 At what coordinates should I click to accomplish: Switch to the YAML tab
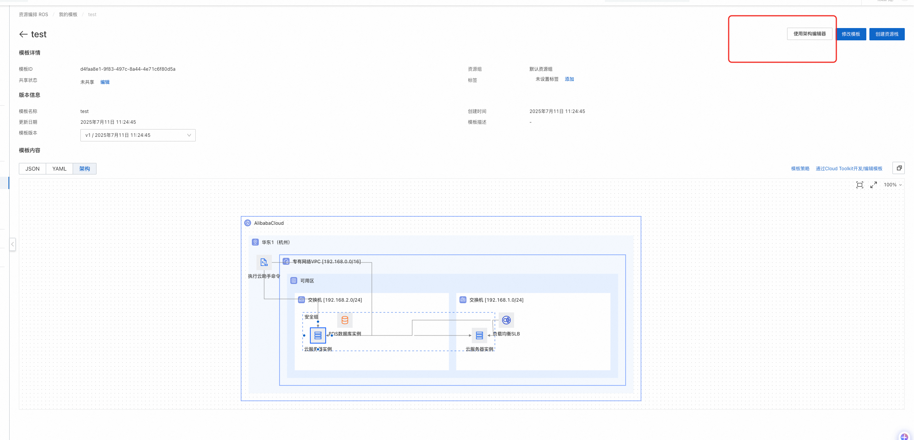[59, 169]
